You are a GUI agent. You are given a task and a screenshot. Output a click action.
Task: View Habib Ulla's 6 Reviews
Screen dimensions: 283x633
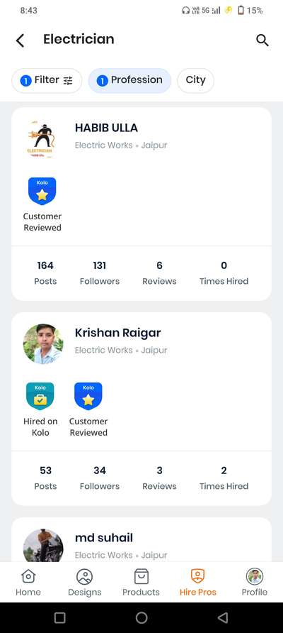tap(159, 273)
